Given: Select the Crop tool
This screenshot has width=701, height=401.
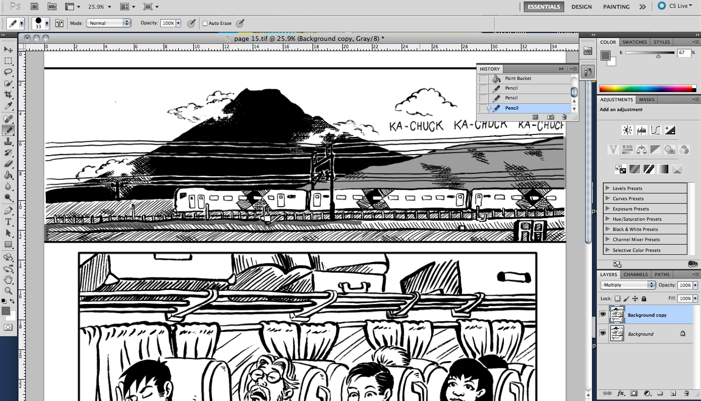Looking at the screenshot, I should coord(8,95).
